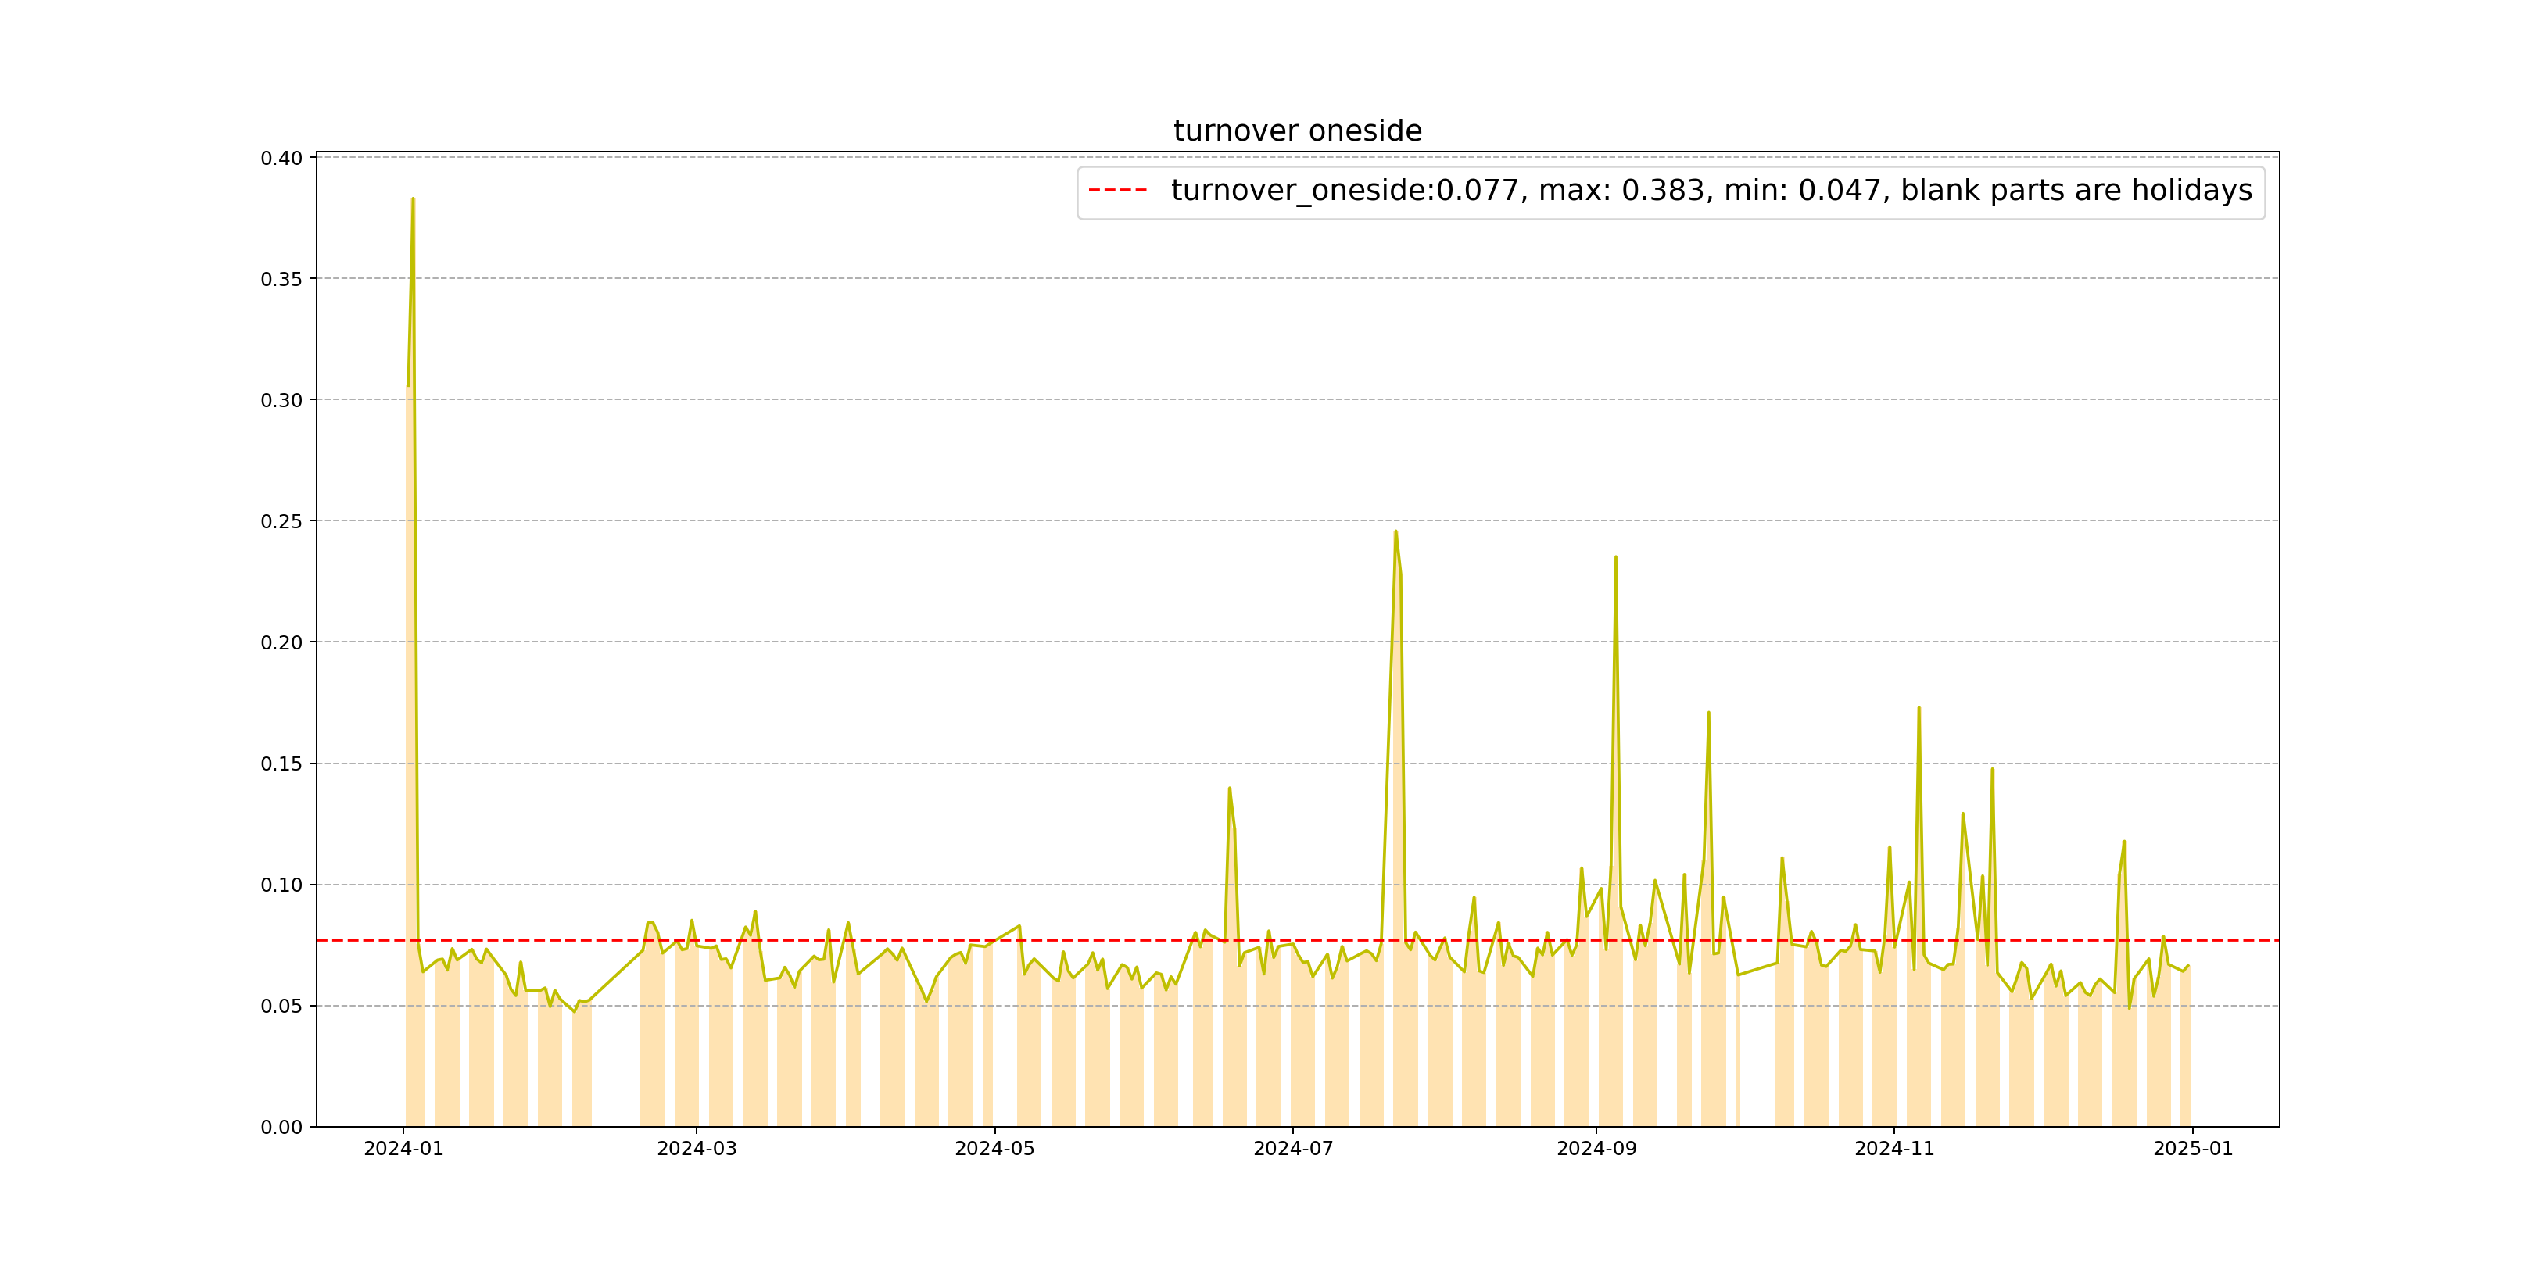2533x1266 pixels.
Task: Click the 0.15 y-axis tick label
Action: [x=281, y=764]
